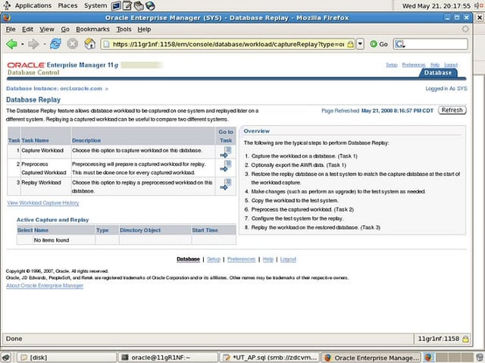Click the volume icon in top panel

pos(479,5)
